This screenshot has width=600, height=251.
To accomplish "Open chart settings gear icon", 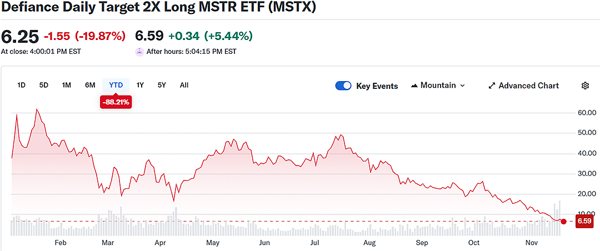I will point(584,86).
